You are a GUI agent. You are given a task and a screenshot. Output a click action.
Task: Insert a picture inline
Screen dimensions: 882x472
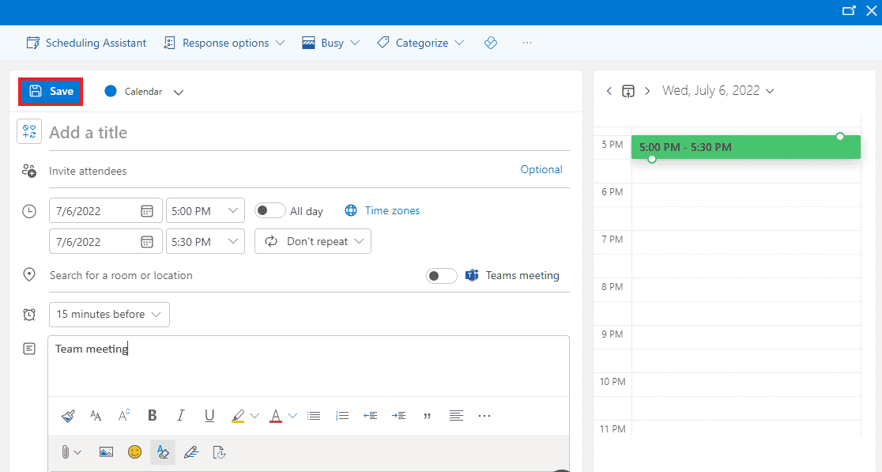click(x=106, y=451)
